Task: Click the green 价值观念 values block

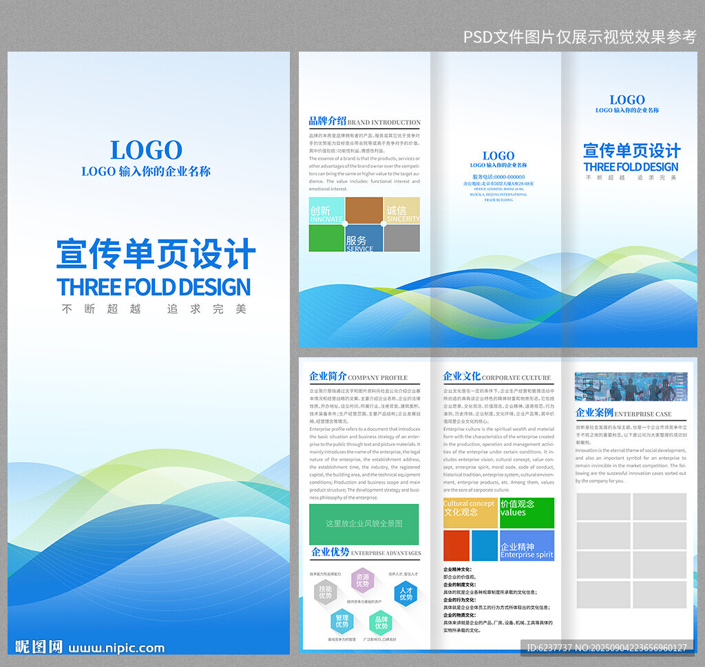Action: point(527,513)
